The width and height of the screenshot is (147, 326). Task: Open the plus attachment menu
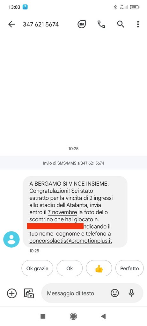[12, 293]
